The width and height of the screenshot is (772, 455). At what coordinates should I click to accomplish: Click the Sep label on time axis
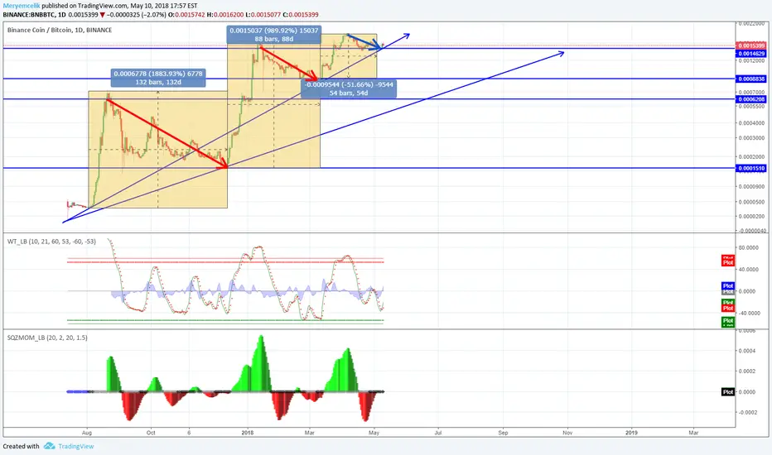coord(503,433)
